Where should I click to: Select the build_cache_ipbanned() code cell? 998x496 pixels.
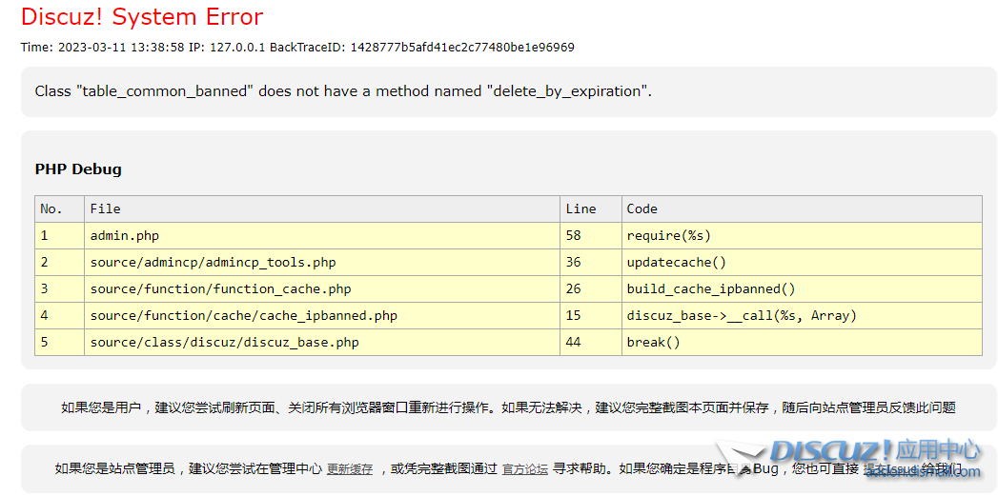pyautogui.click(x=802, y=288)
